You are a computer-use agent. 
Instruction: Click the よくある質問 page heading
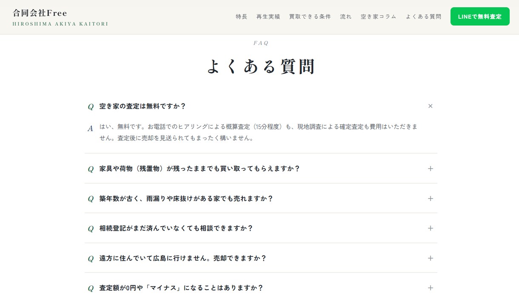(x=261, y=67)
